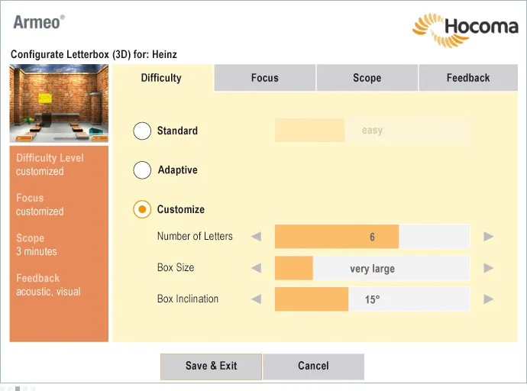
Task: Open the Difficulty tab
Action: [x=161, y=78]
